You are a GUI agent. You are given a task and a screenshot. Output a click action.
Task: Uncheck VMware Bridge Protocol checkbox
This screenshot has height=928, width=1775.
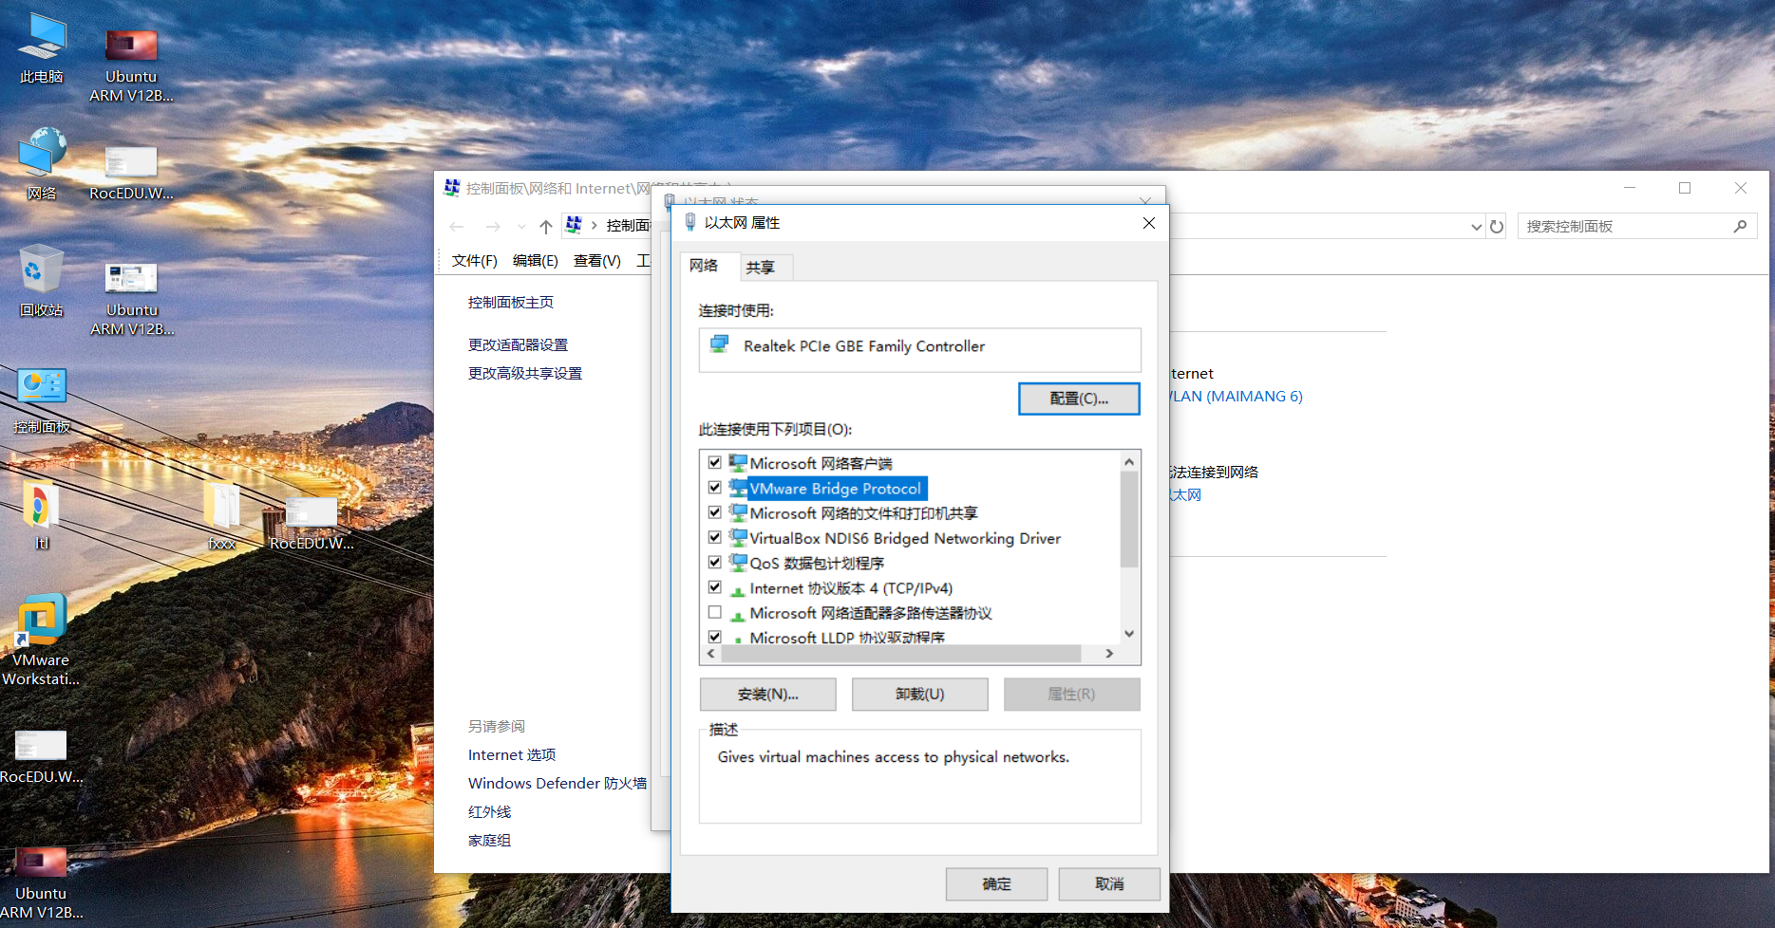coord(715,488)
